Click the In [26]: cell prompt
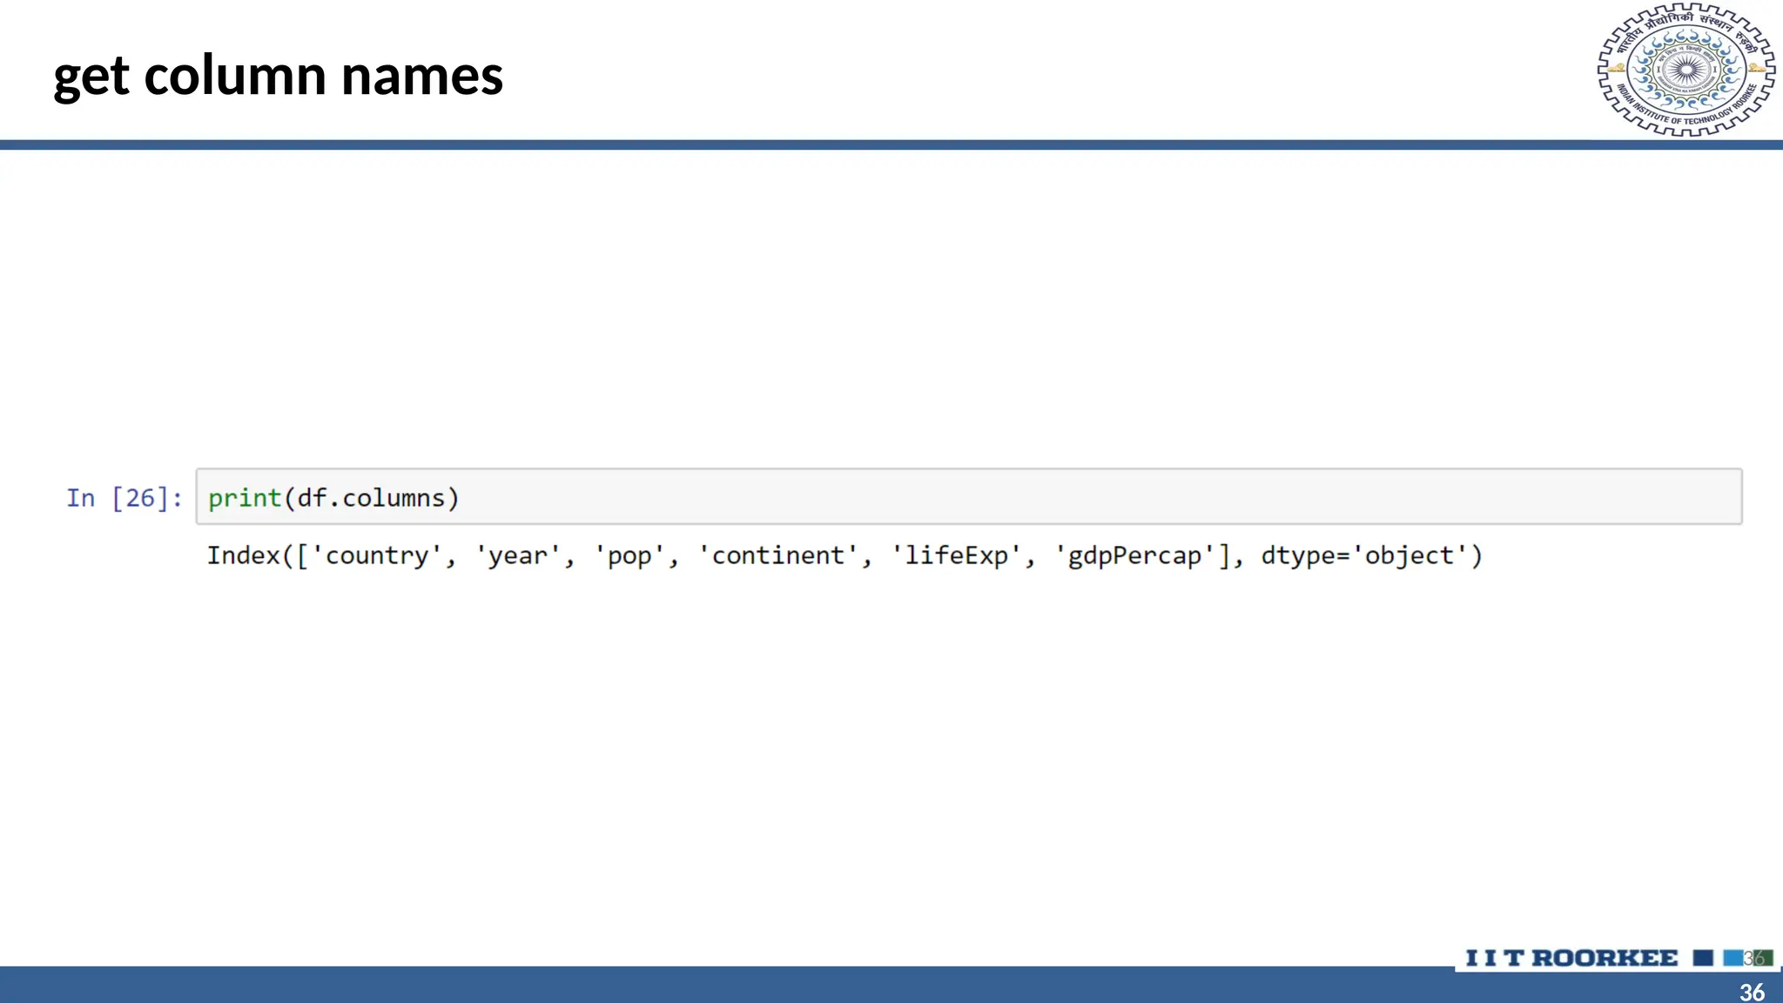 124,498
